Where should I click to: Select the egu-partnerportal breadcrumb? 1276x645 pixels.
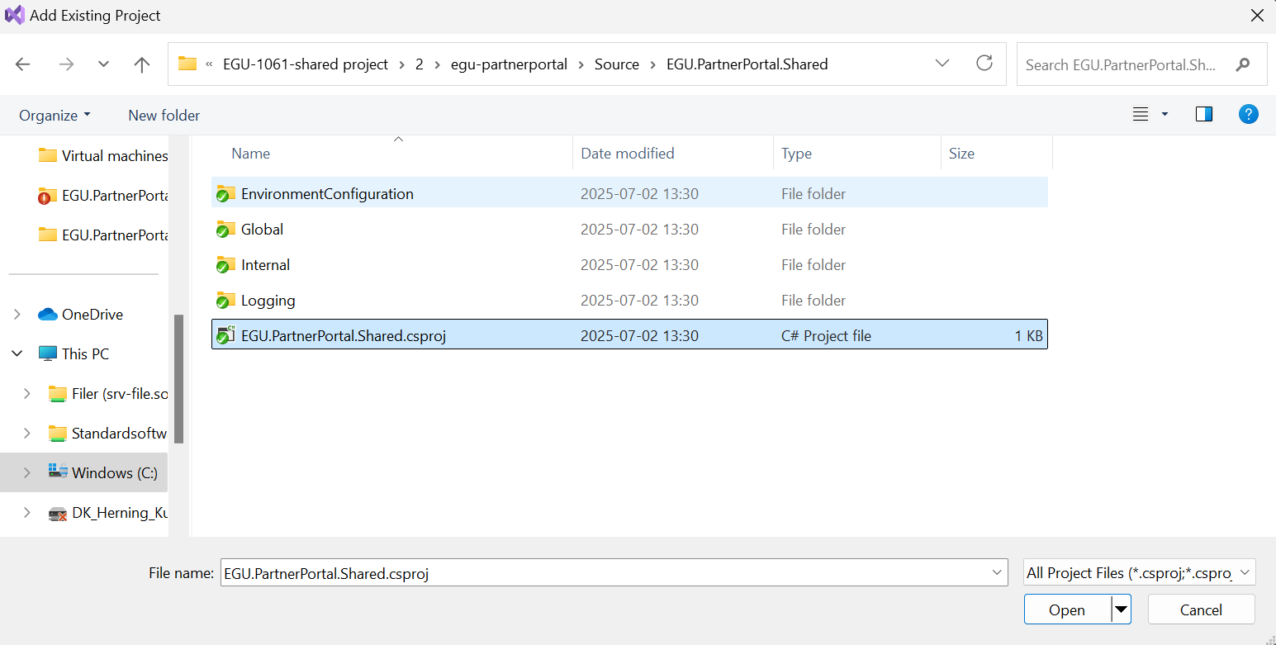(509, 64)
